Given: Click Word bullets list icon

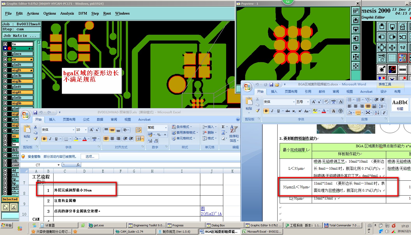Looking at the screenshot, I should (x=349, y=100).
